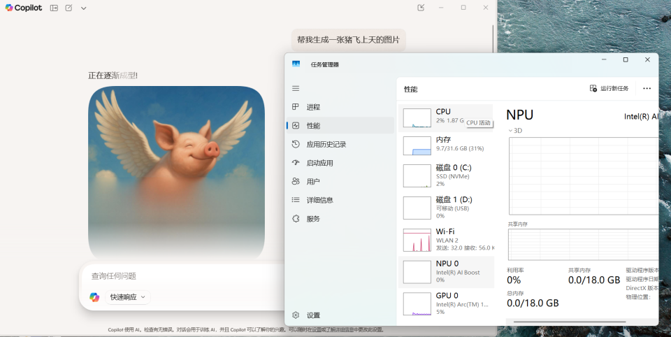Click the 性能 sidebar icon
The height and width of the screenshot is (337, 671).
[296, 125]
